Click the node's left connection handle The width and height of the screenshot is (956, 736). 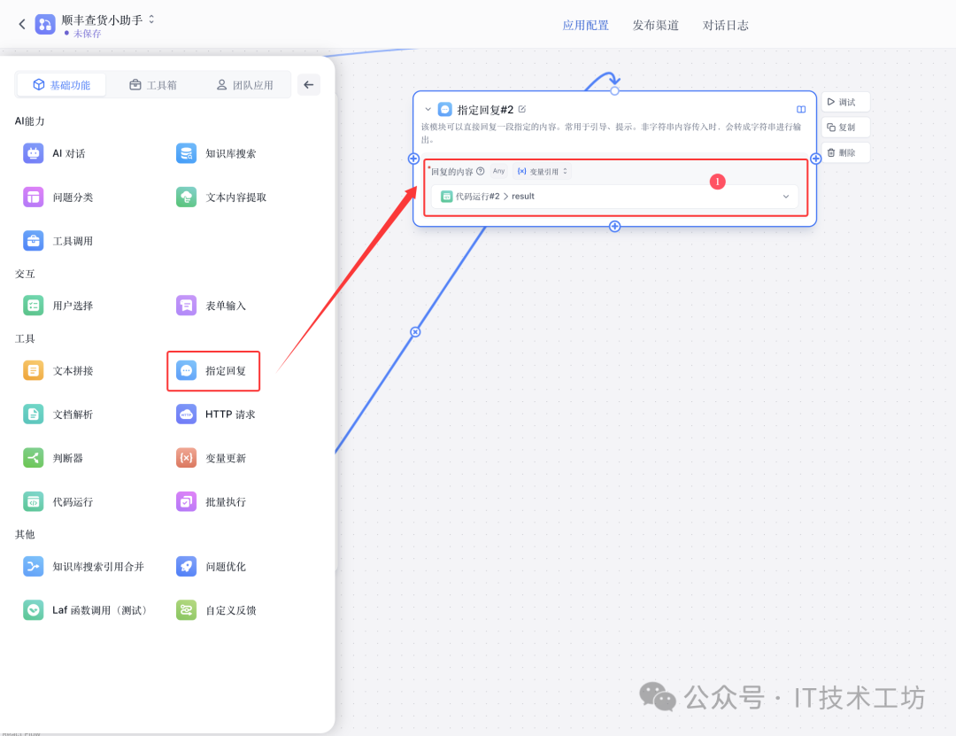(x=413, y=159)
